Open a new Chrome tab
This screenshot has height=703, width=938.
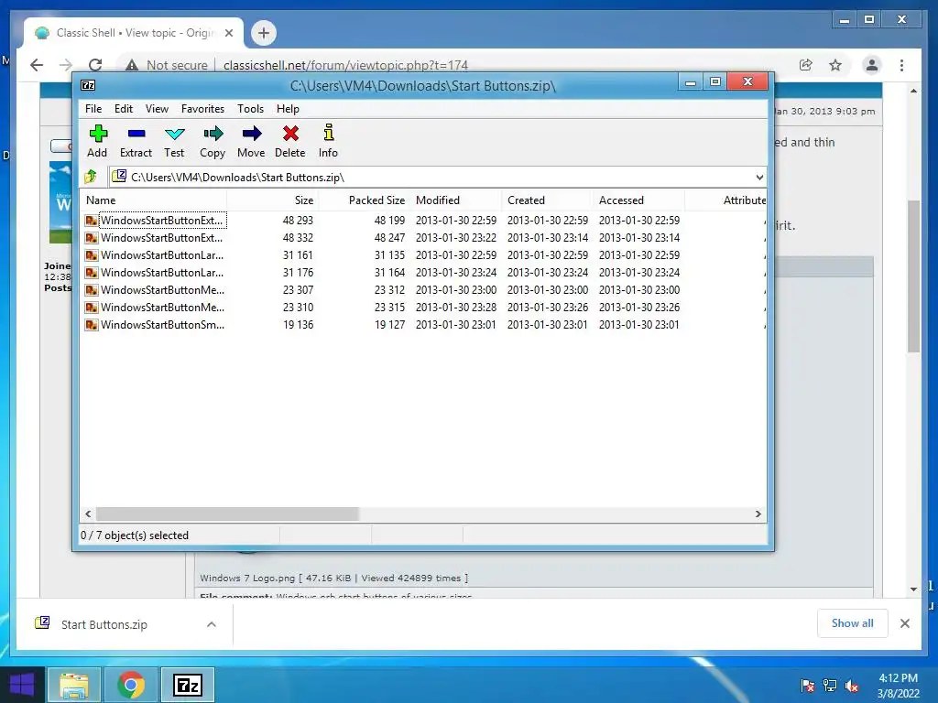[x=264, y=33]
